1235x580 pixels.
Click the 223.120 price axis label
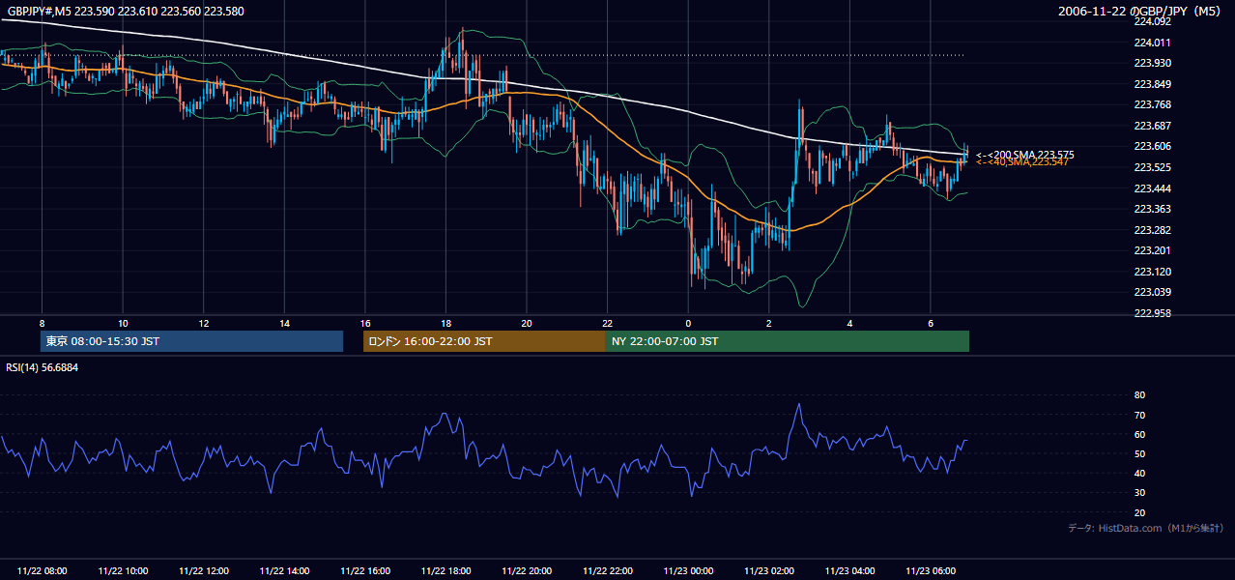(x=1152, y=272)
